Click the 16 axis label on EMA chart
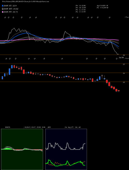The width and height of the screenshot is (129, 170). click(124, 55)
